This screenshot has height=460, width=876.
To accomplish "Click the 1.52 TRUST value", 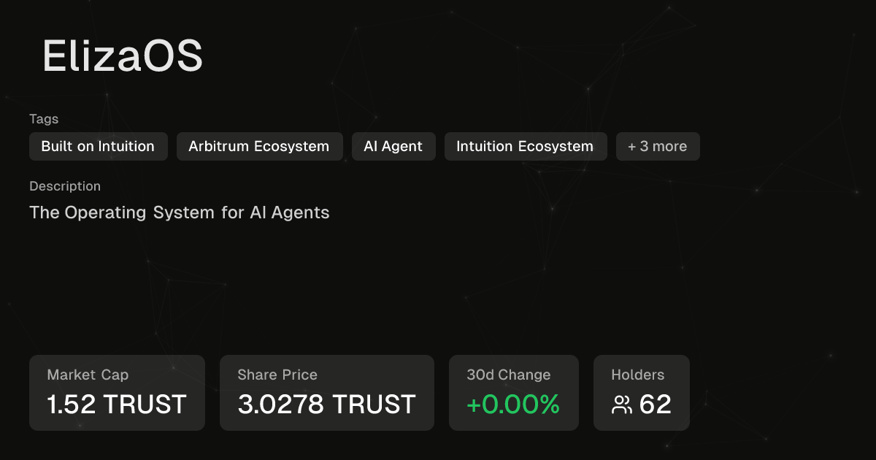I will [x=117, y=404].
